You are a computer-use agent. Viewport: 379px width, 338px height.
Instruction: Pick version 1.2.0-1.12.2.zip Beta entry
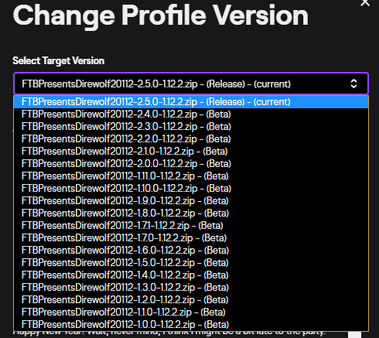[x=191, y=300]
